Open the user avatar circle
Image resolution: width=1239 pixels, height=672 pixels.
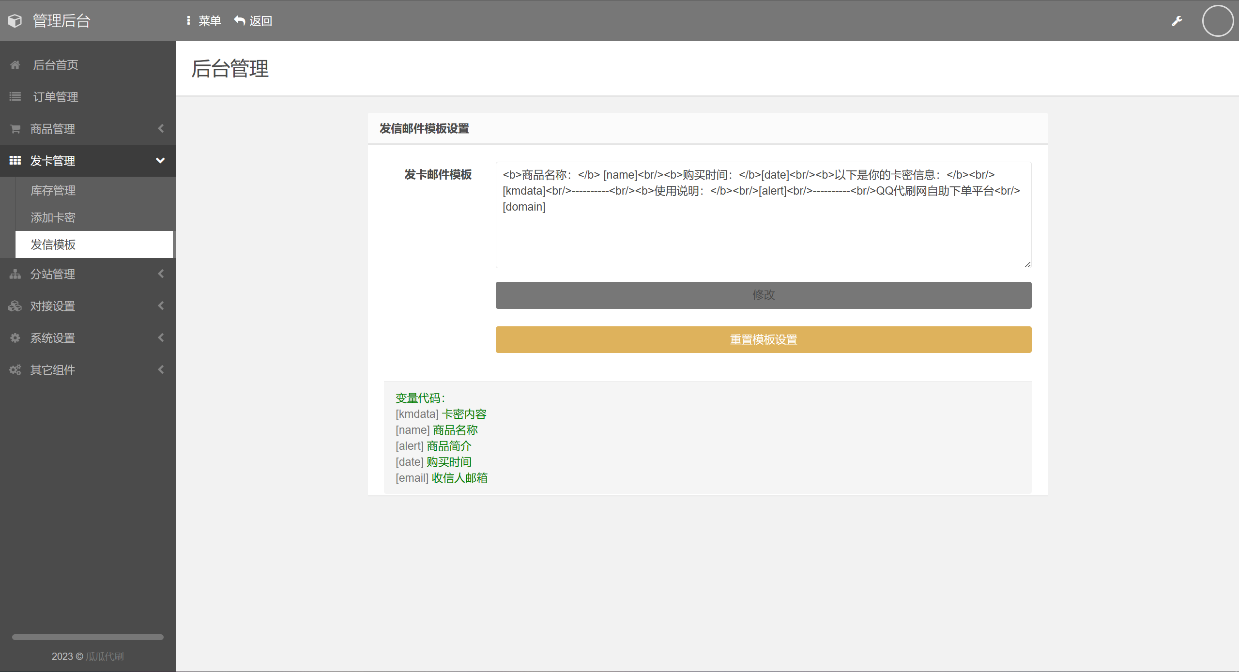1217,21
